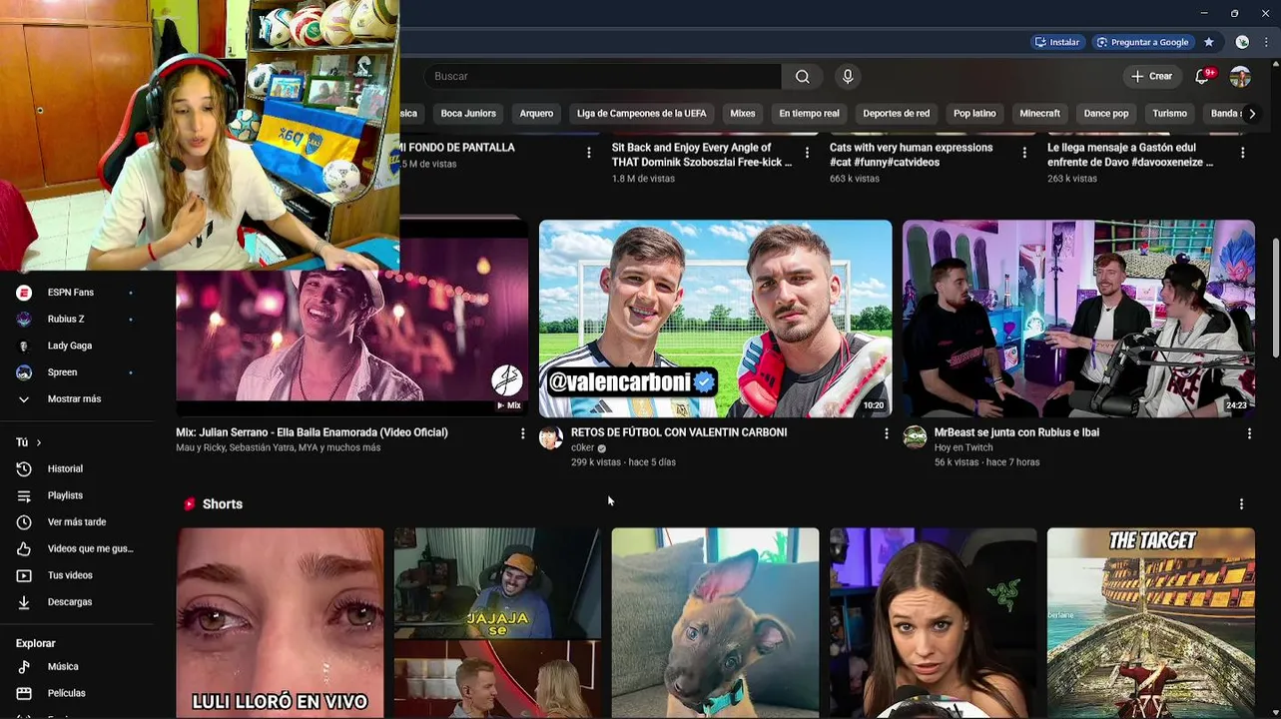
Task: Open notifications bell icon
Action: tap(1202, 77)
